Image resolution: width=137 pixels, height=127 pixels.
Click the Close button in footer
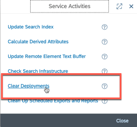(x=122, y=121)
